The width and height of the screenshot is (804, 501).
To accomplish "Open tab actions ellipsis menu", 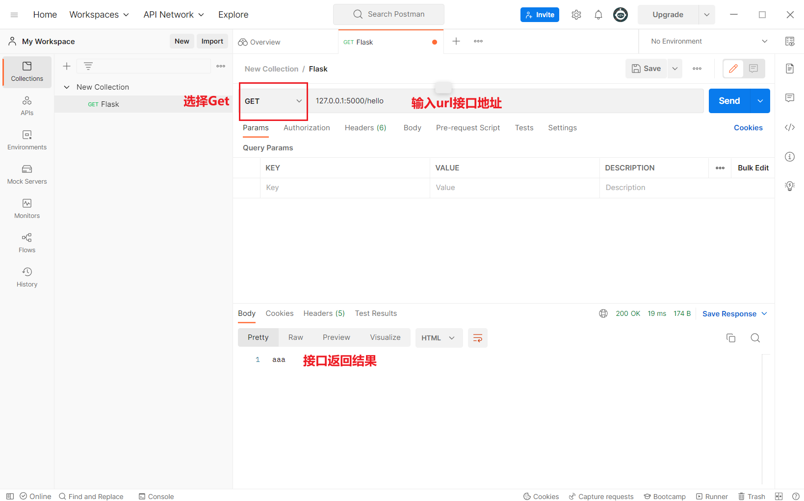I will click(478, 42).
